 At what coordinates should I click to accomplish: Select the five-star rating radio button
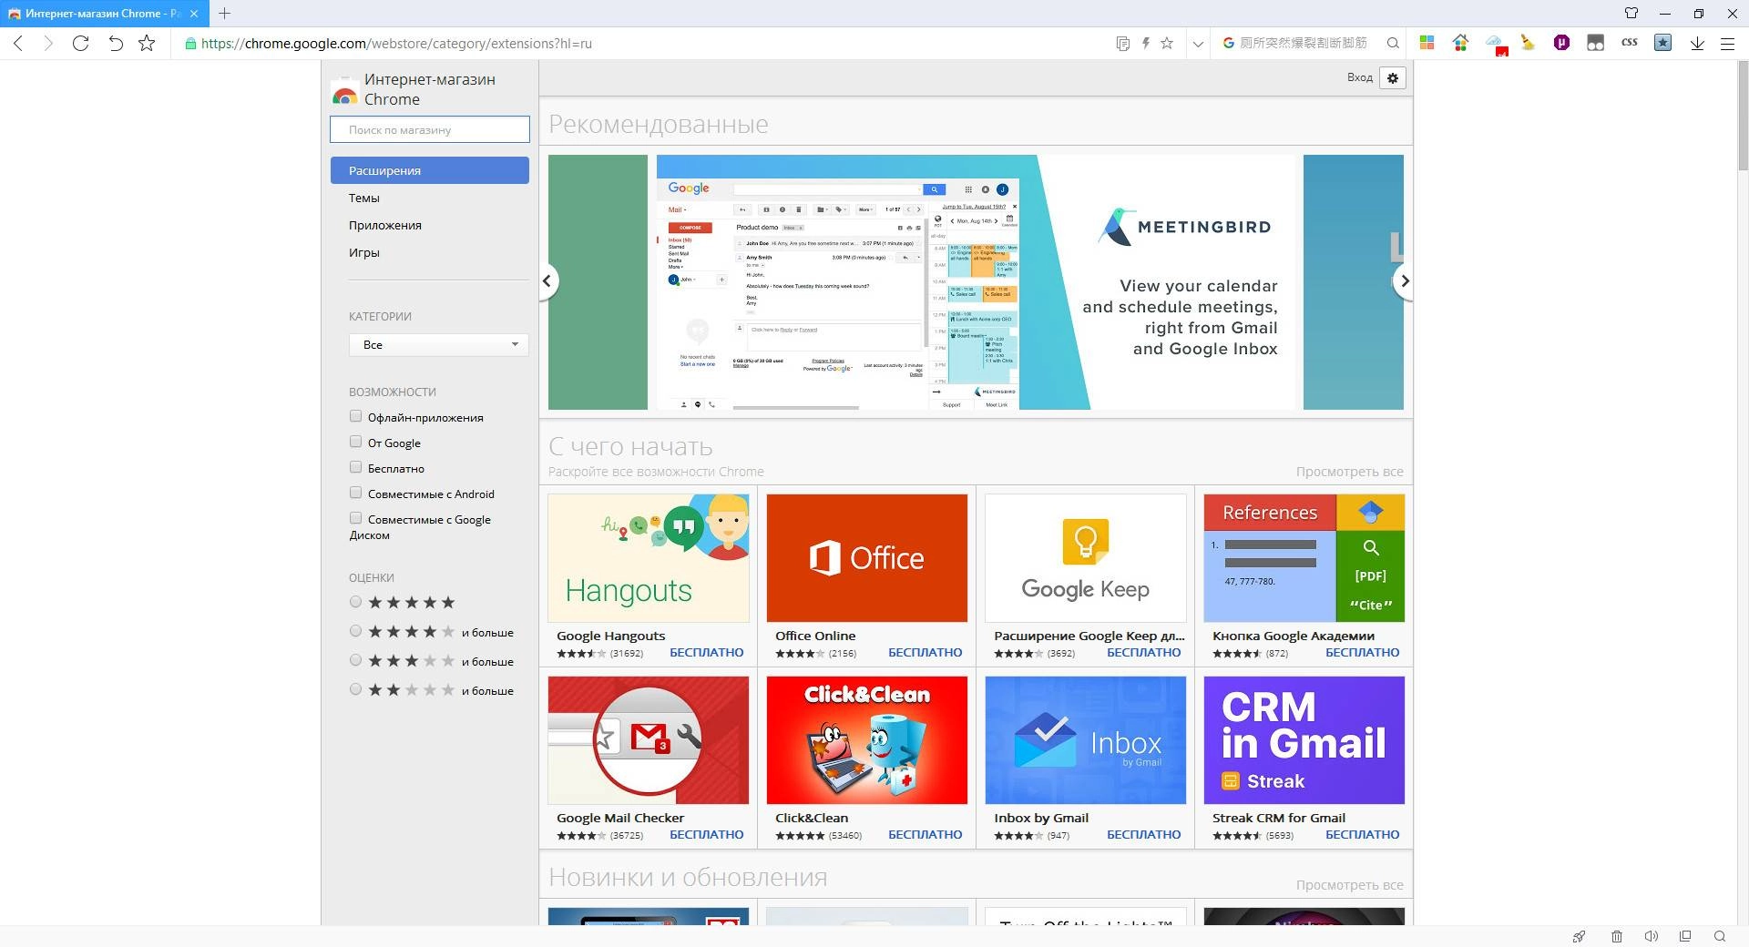(x=355, y=602)
